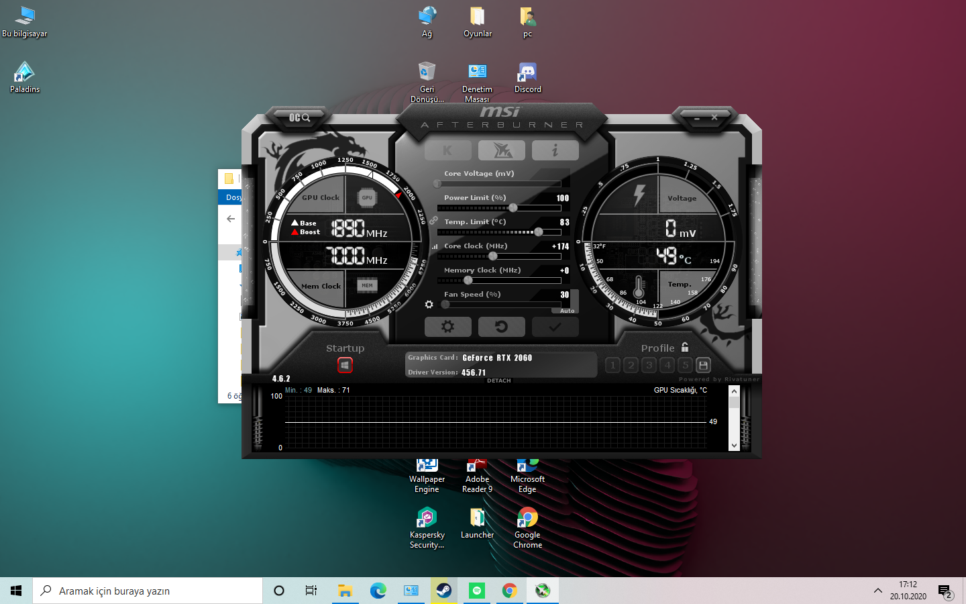Open Kaspersky Security desktop shortcut

coord(427,528)
